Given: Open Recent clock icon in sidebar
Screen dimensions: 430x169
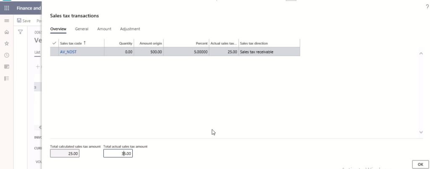Looking at the screenshot, I should click(x=7, y=55).
